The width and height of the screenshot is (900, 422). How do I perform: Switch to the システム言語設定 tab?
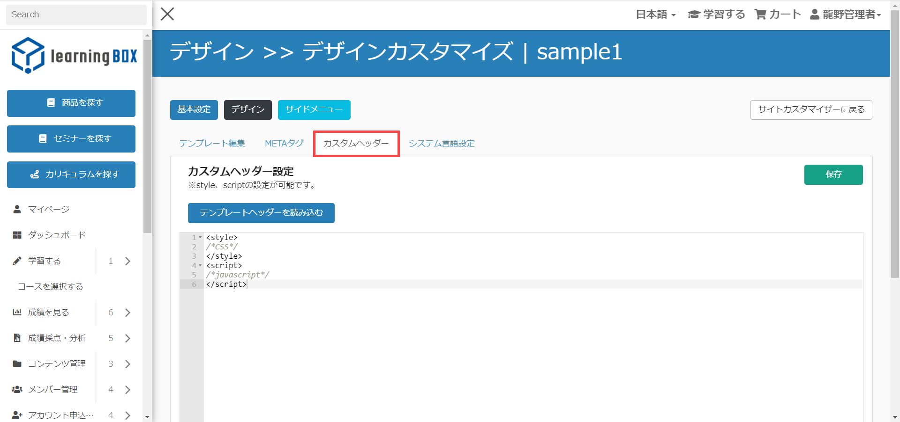[x=442, y=143]
